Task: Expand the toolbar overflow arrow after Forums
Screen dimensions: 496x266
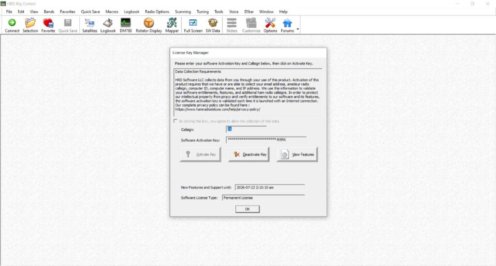Action: 298,29
